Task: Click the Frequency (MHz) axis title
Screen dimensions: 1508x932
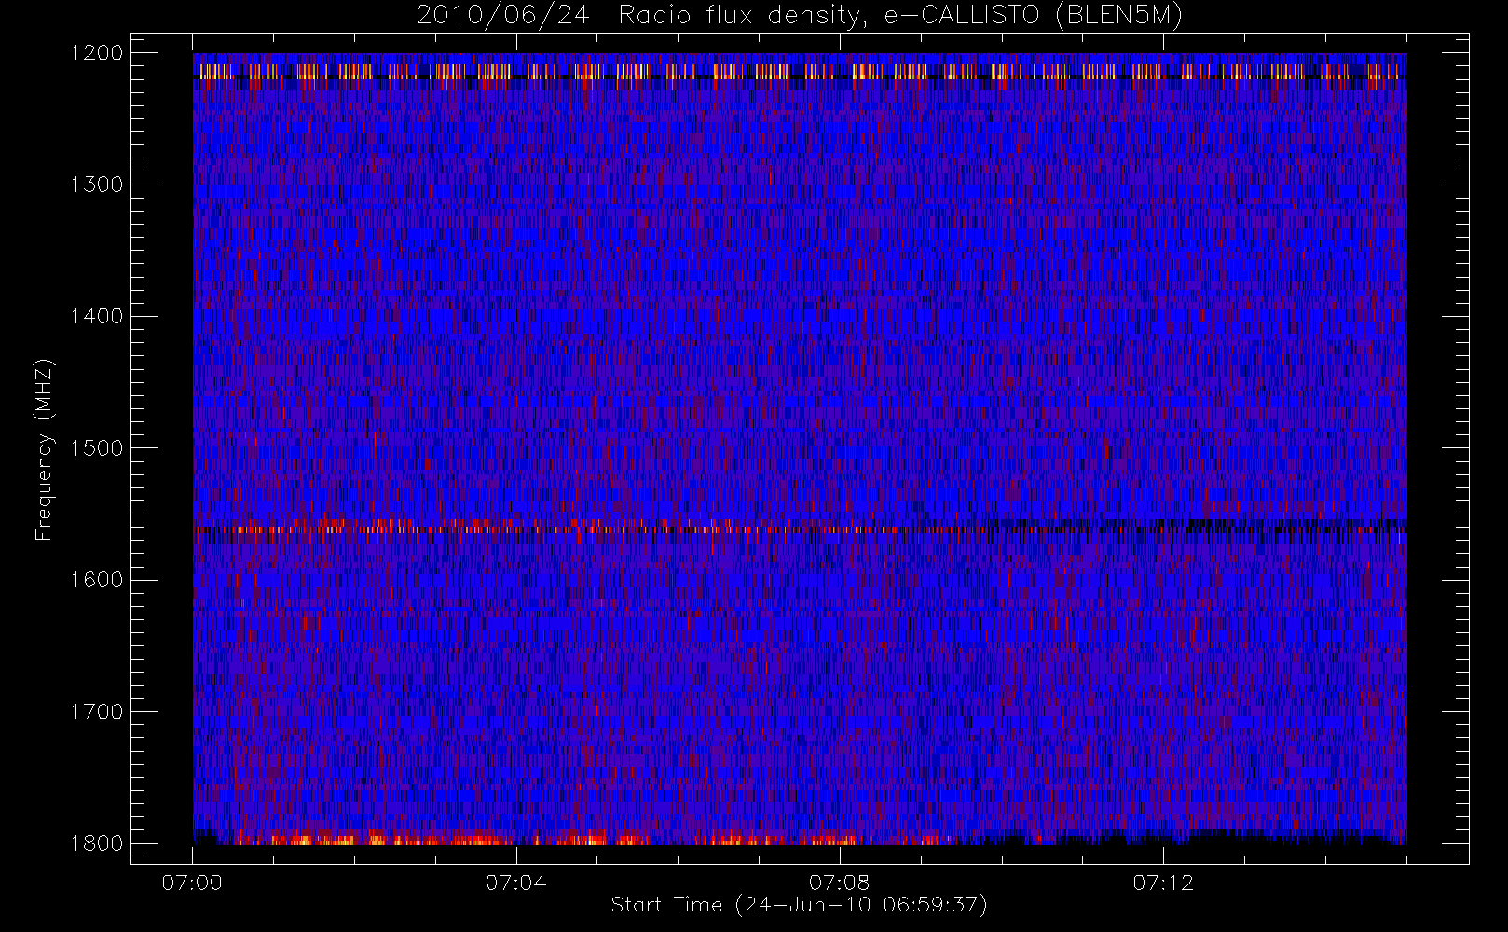Action: coord(44,449)
